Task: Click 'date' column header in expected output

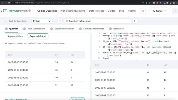Action: 10,55
